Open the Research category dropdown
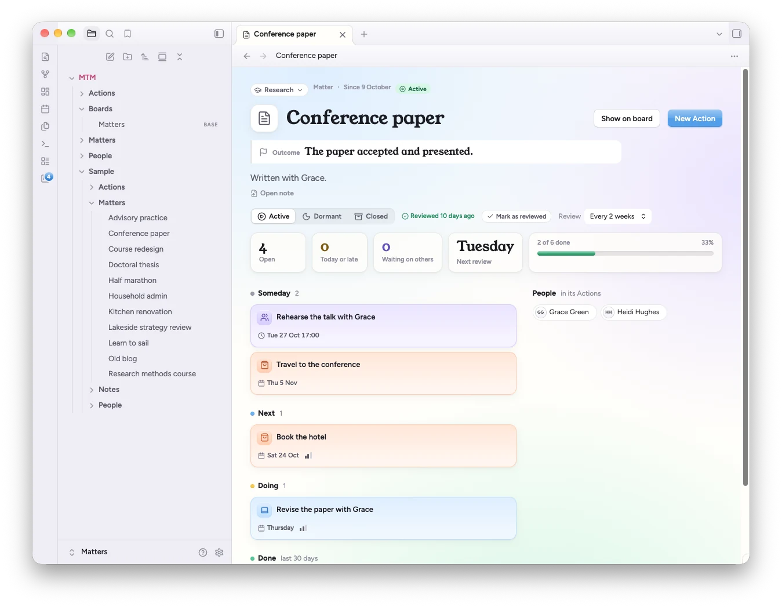The height and width of the screenshot is (607, 782). point(279,90)
